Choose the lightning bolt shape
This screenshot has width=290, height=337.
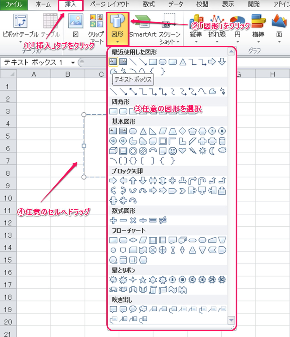click(192, 151)
